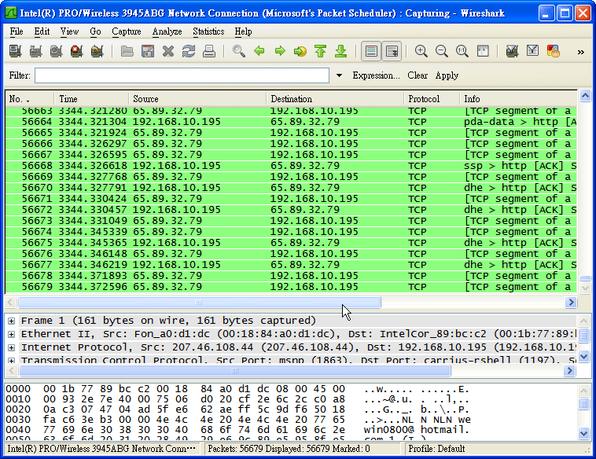Close the capture file X icon
Image resolution: width=596 pixels, height=459 pixels.
click(168, 51)
